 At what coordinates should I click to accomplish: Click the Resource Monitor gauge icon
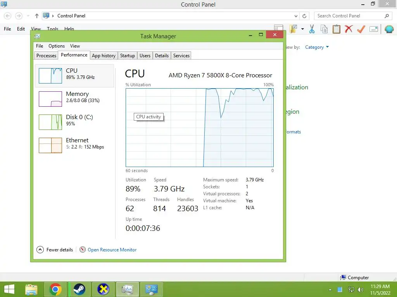83,249
